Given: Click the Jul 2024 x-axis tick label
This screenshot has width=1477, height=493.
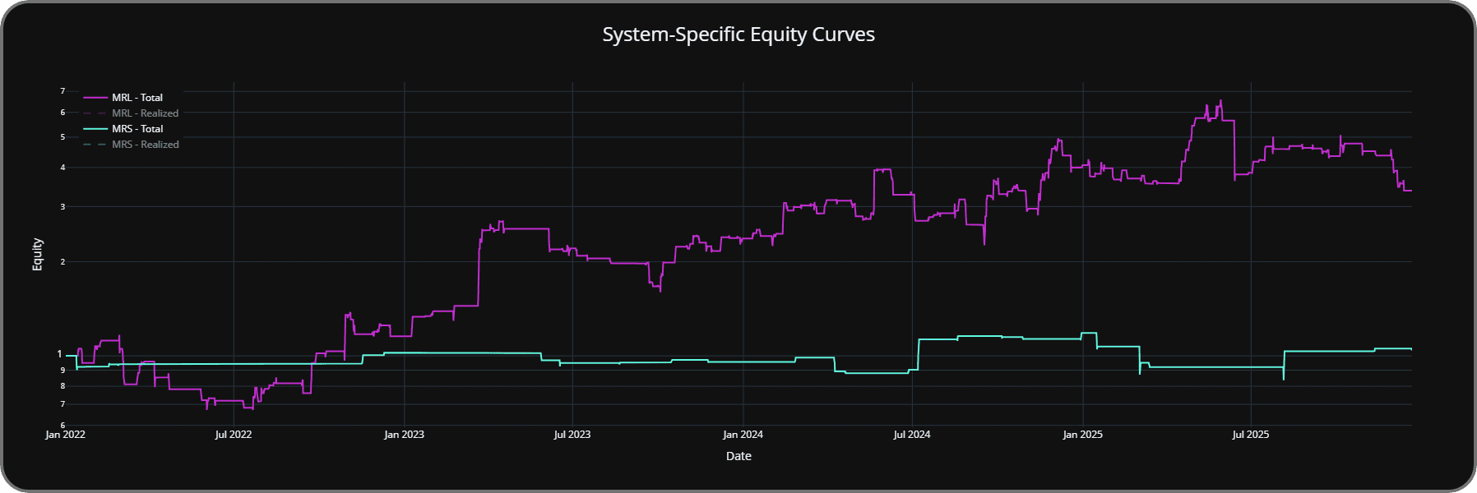Looking at the screenshot, I should click(912, 435).
